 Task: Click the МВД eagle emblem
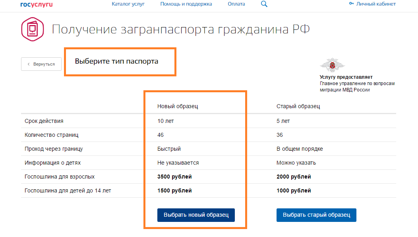[332, 65]
